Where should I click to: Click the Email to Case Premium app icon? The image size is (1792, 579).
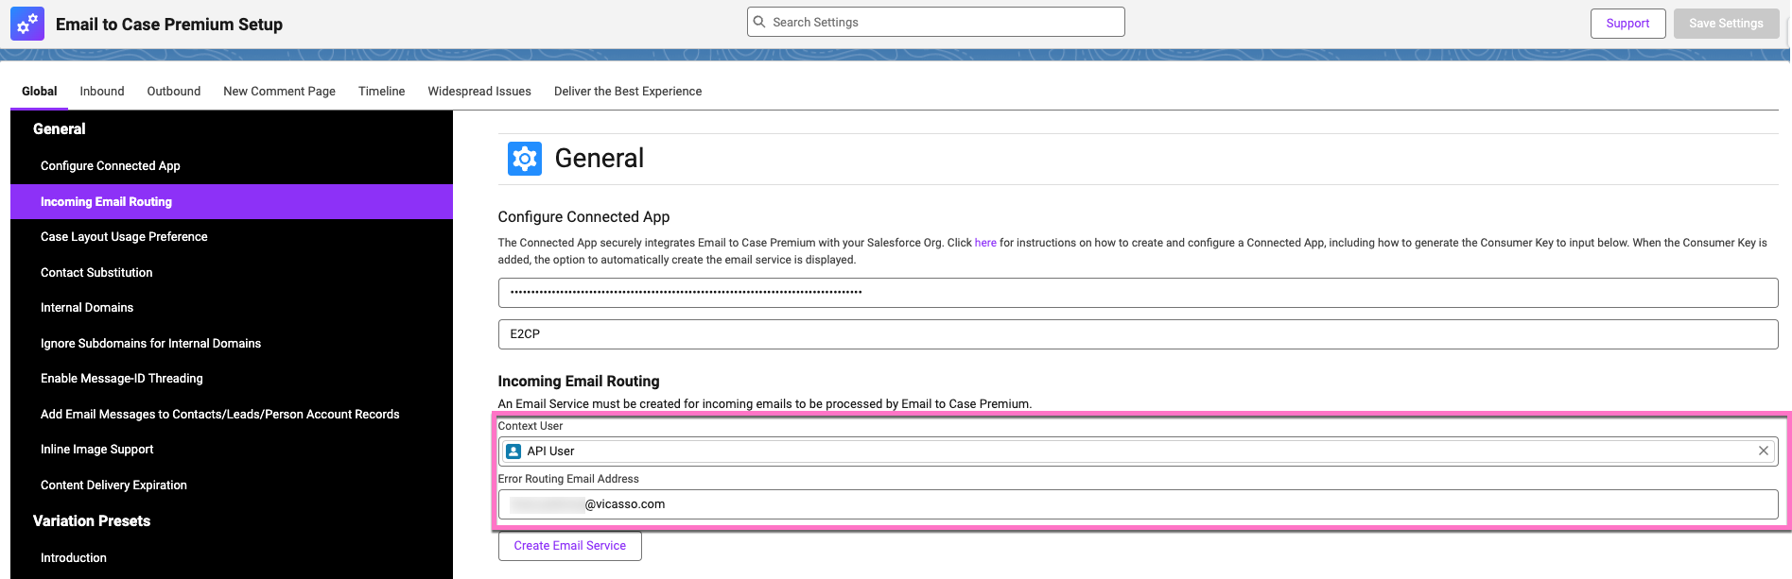coord(27,24)
